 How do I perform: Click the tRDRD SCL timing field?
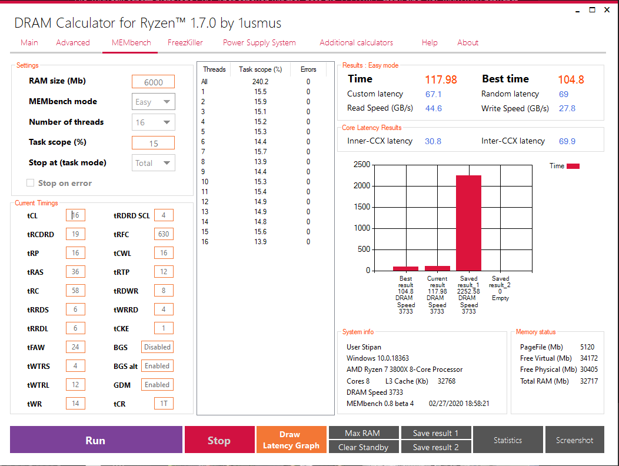(164, 215)
